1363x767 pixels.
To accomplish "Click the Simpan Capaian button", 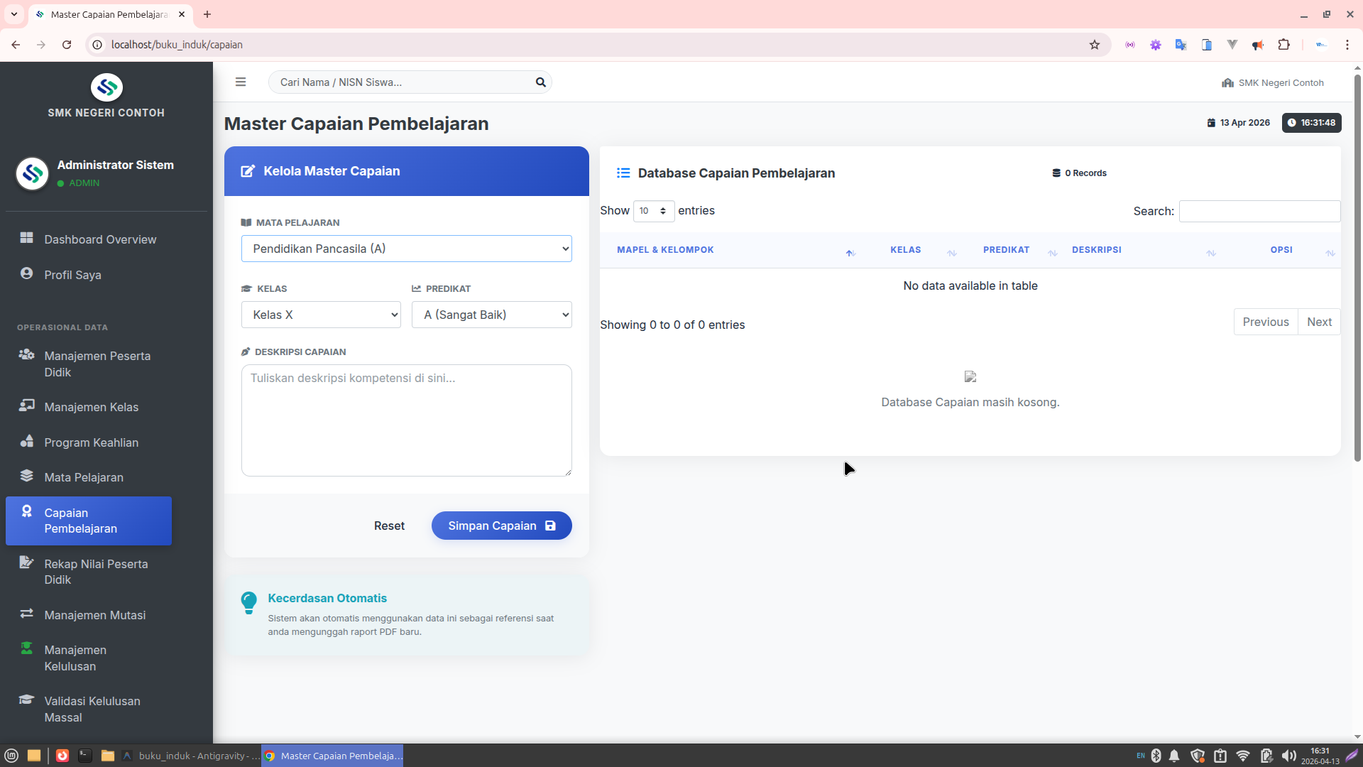I will (501, 526).
